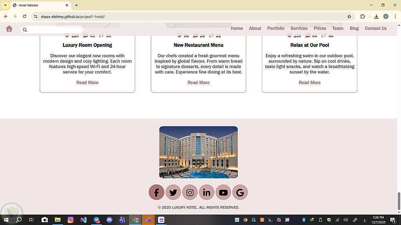Click the copyright Luxury Hotel footer text
This screenshot has height=225, width=401.
tap(198, 207)
